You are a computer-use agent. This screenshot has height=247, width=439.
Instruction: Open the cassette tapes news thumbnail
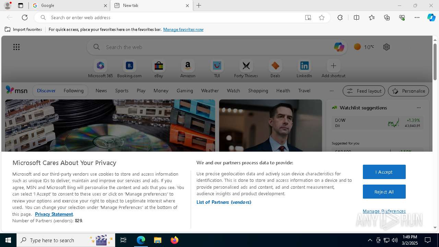coord(110,126)
